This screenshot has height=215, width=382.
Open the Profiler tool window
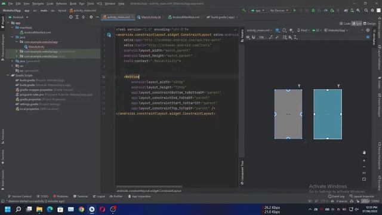coord(116,196)
